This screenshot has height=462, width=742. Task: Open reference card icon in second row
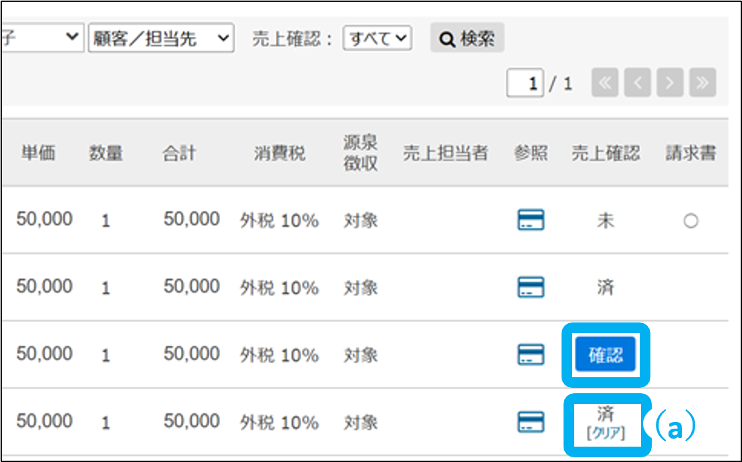tap(531, 287)
